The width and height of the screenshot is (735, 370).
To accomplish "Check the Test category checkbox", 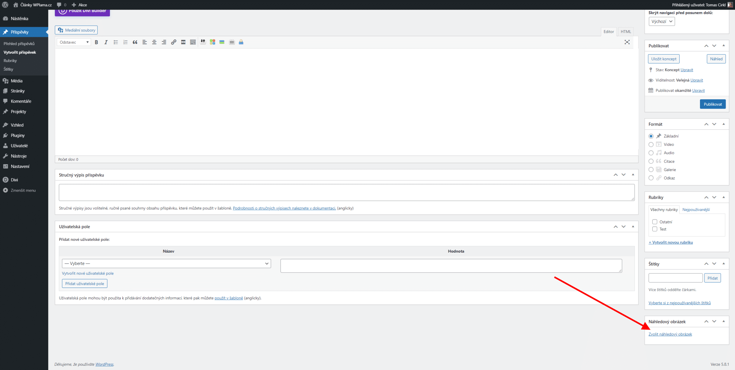I will coord(655,229).
